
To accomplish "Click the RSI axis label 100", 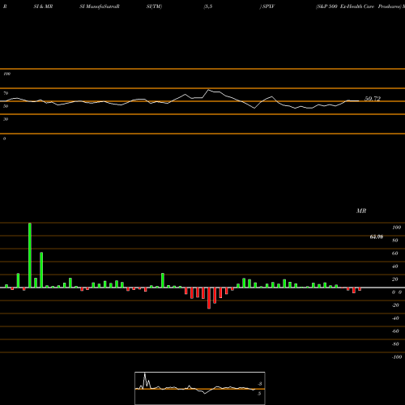I will tap(7, 74).
